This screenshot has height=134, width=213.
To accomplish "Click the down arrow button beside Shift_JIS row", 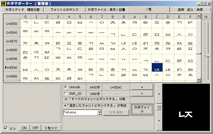I will coord(142,94).
